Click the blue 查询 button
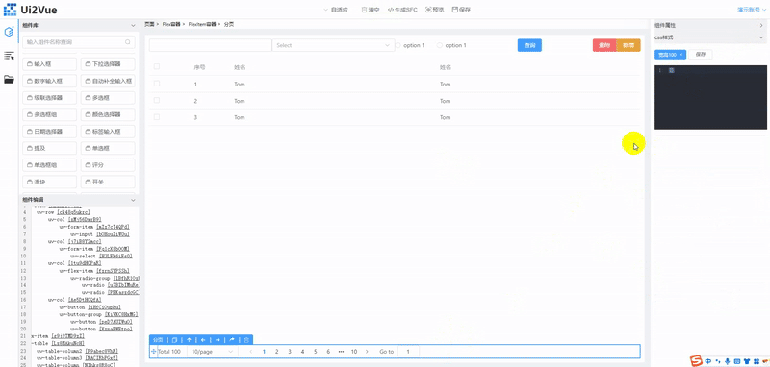770x367 pixels. (x=529, y=45)
